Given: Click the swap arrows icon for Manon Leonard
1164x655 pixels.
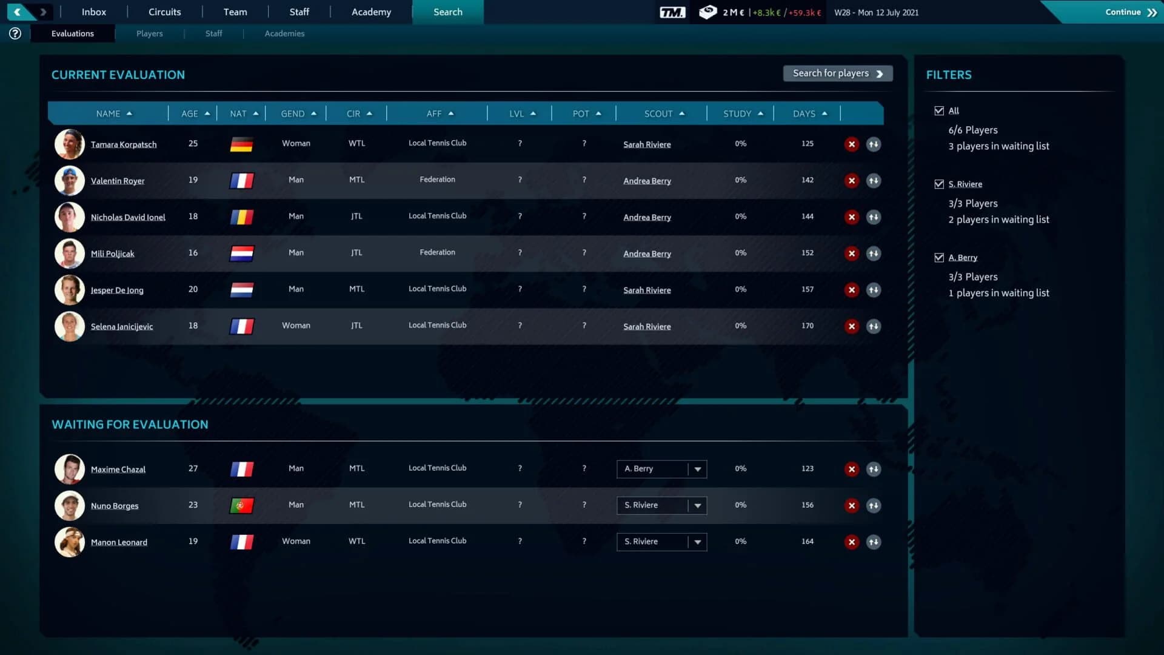Looking at the screenshot, I should tap(874, 542).
